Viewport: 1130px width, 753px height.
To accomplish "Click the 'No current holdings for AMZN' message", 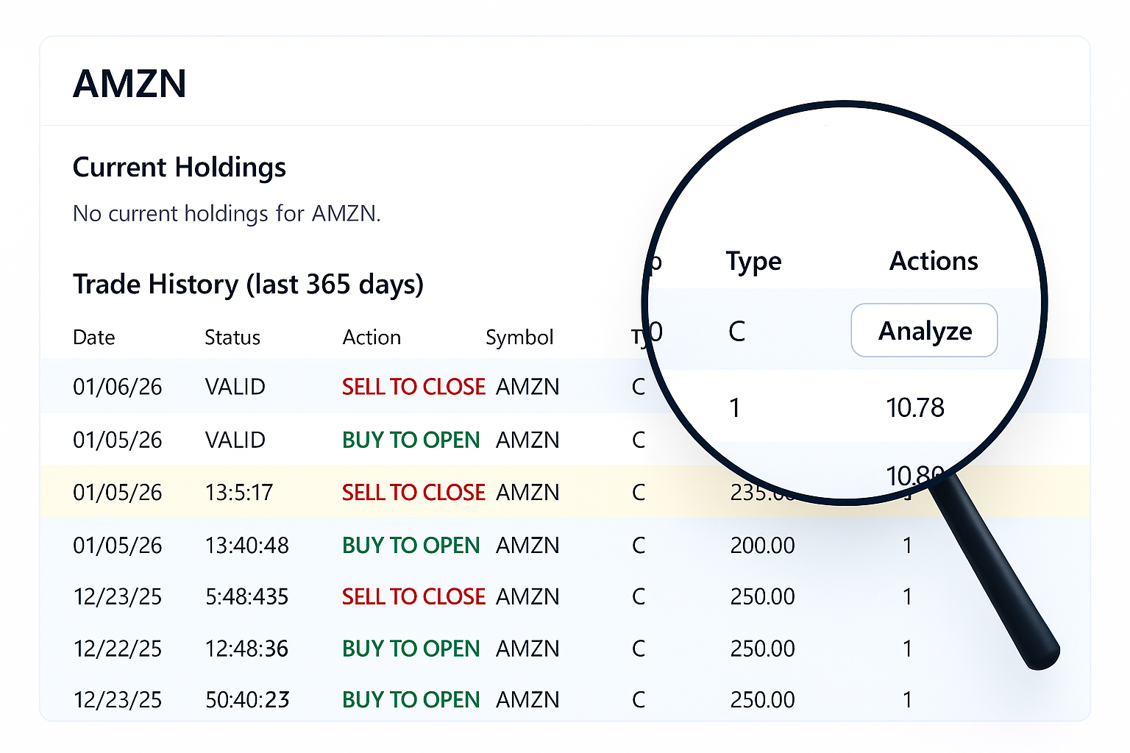I will (227, 214).
